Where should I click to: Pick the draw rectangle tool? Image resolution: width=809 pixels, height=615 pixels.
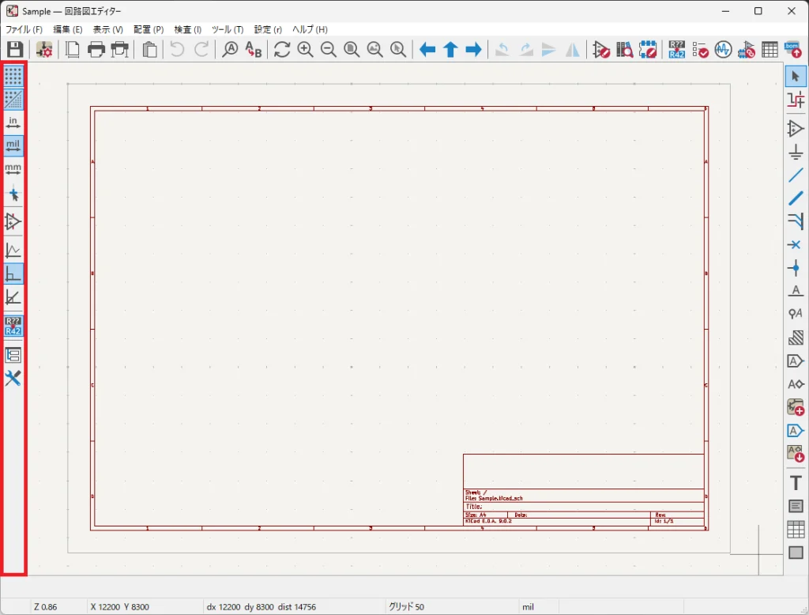coord(796,553)
